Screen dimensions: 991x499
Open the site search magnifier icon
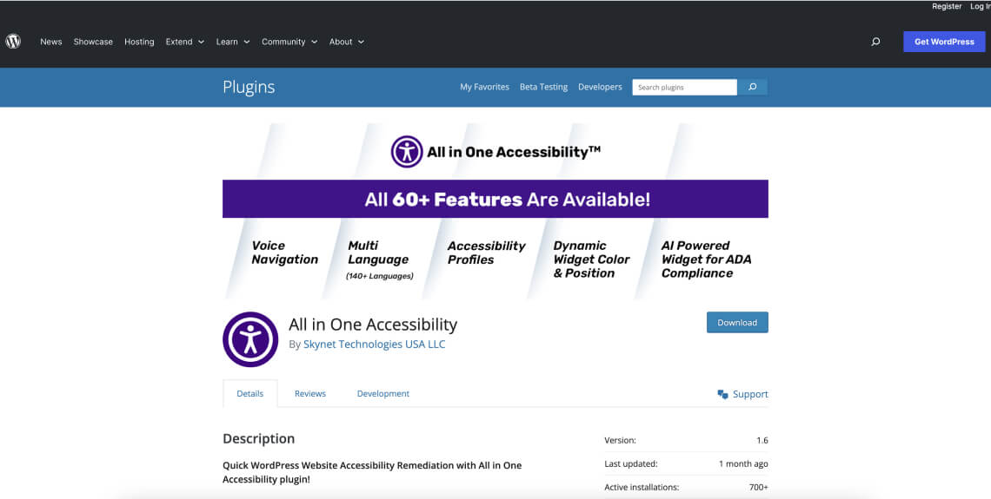[875, 42]
